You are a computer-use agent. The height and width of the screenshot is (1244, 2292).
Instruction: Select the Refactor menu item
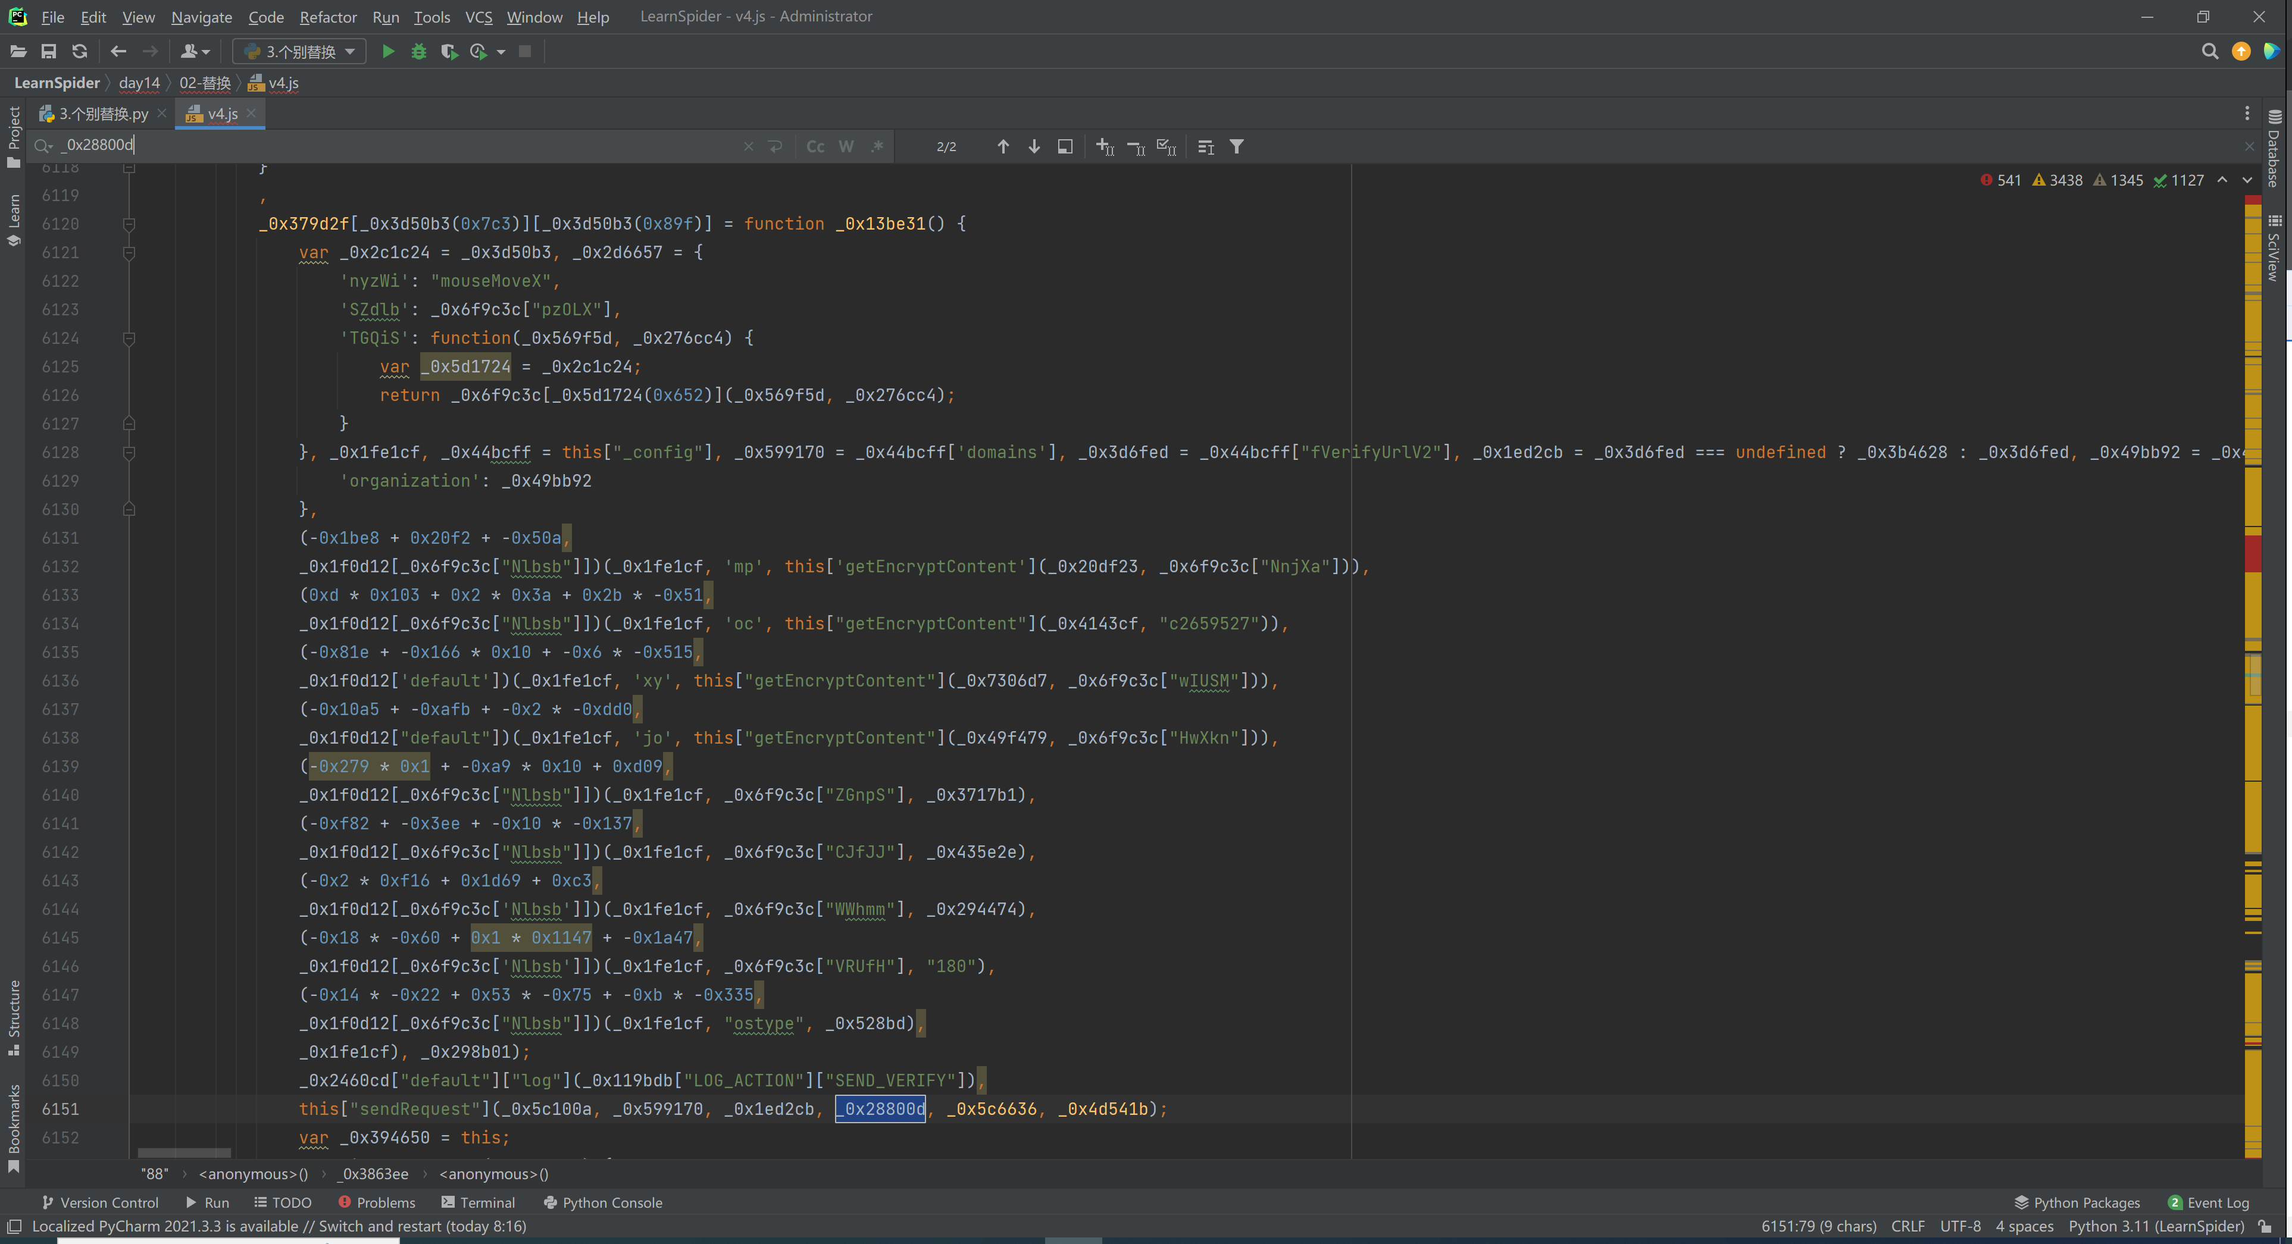(x=329, y=15)
